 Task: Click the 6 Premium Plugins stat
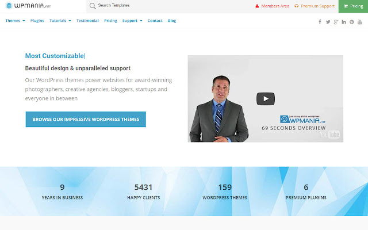tap(306, 191)
